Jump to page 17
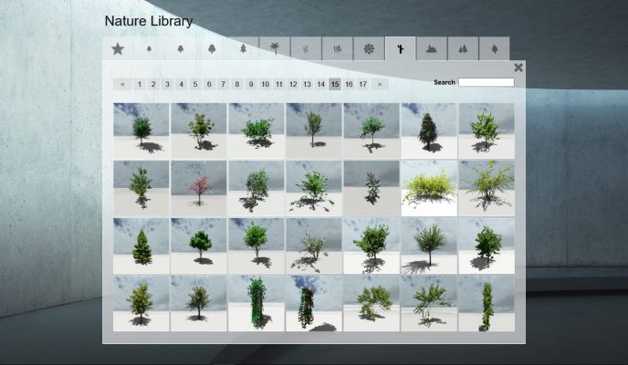This screenshot has height=365, width=628. point(363,84)
